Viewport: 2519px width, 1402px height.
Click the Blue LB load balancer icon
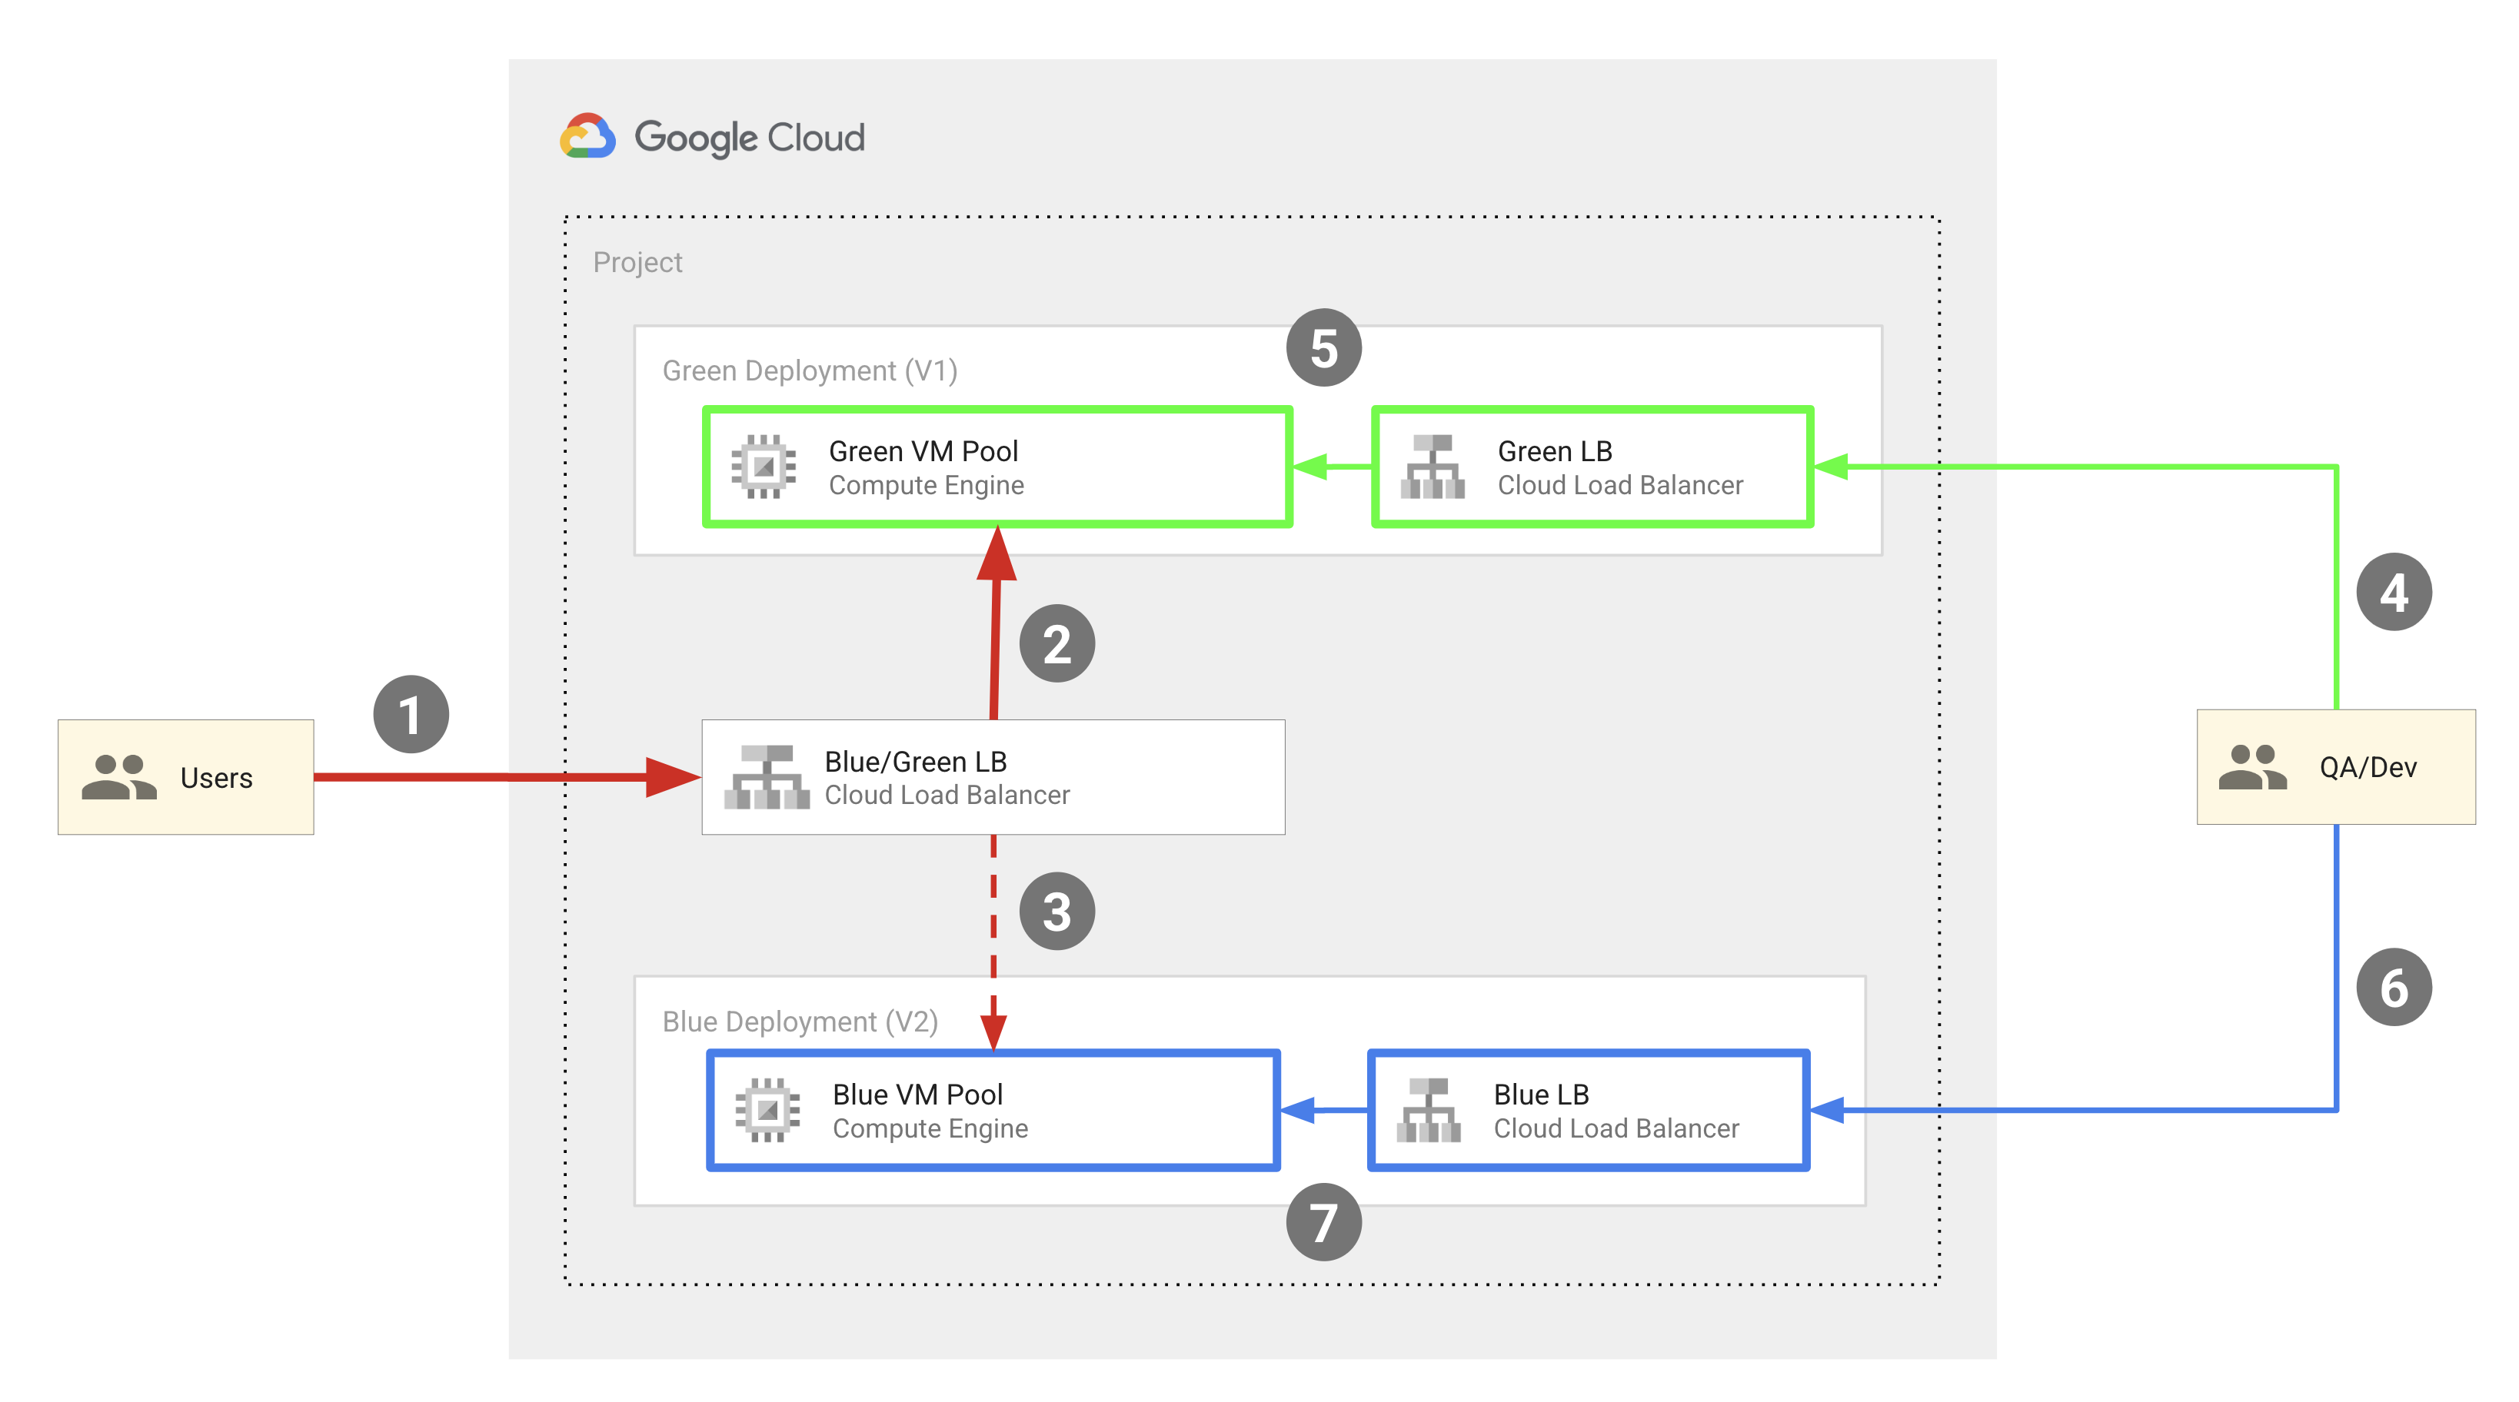(x=1429, y=1110)
